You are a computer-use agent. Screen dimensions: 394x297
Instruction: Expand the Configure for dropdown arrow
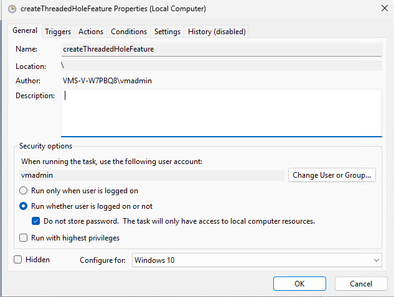[376, 260]
